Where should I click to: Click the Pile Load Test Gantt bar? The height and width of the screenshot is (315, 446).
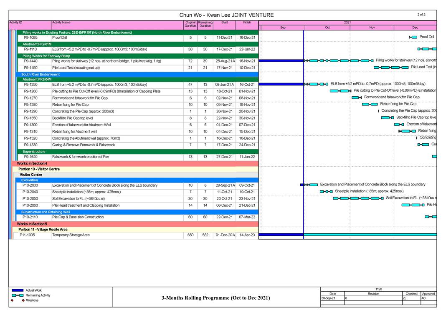pos(391,67)
